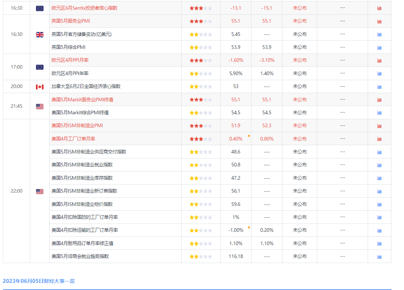Open chart icon for 英国5月服务业PMI
The width and height of the screenshot is (404, 290).
pos(379,21)
